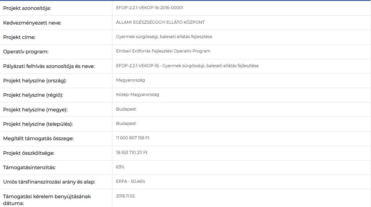Screen dimensions: 371x207
Task: Click the 'Pályázati felhívás azonosítója és neve' label
Action: click(49, 66)
